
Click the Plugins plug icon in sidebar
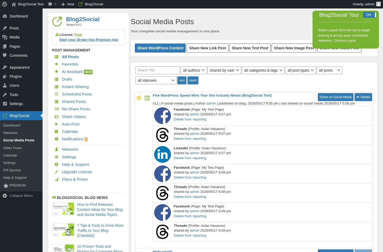click(5, 76)
